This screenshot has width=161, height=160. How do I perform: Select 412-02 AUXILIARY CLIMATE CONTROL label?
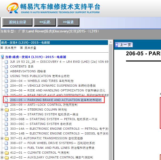point(51,157)
